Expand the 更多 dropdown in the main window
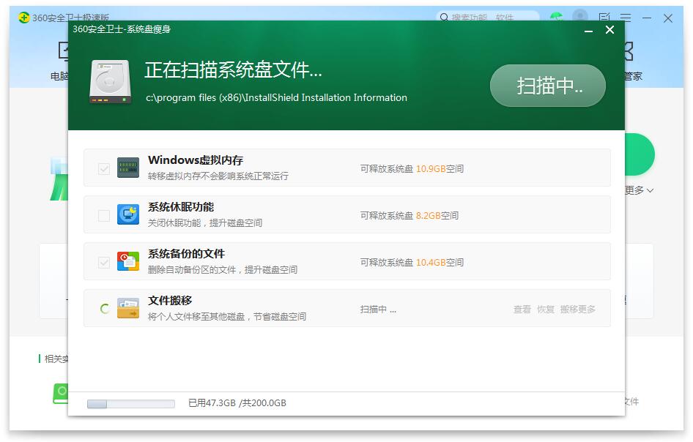This screenshot has height=442, width=693. (640, 190)
